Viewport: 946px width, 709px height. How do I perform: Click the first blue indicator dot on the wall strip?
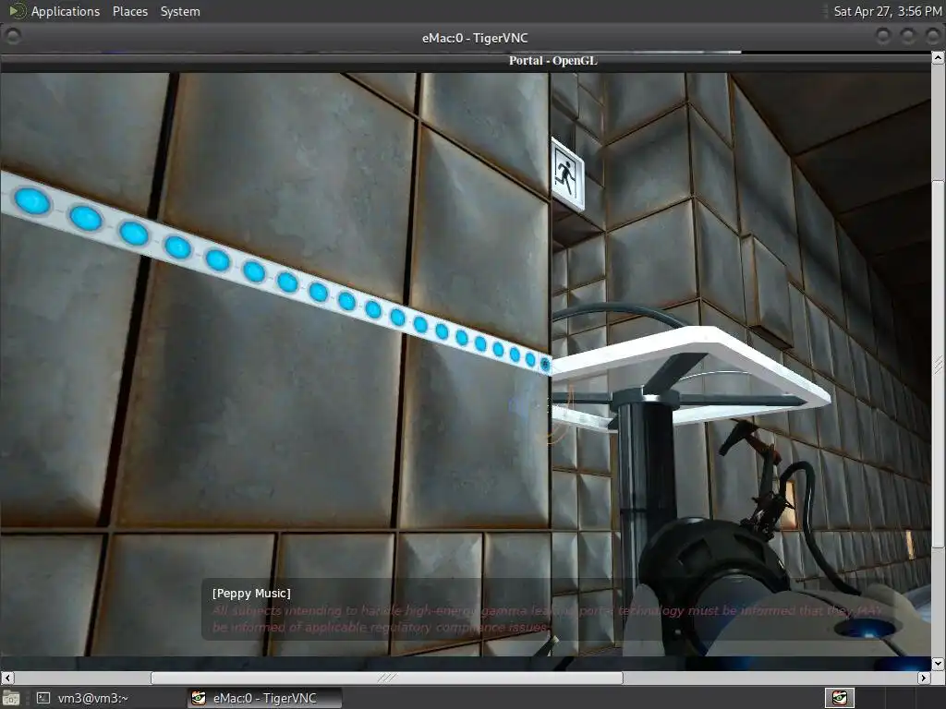tap(32, 200)
